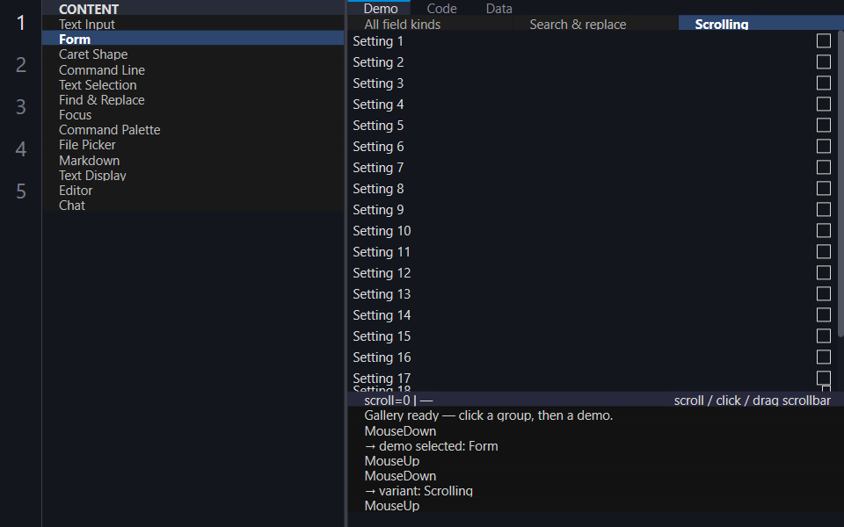
Task: Show the Data tab
Action: pos(499,8)
